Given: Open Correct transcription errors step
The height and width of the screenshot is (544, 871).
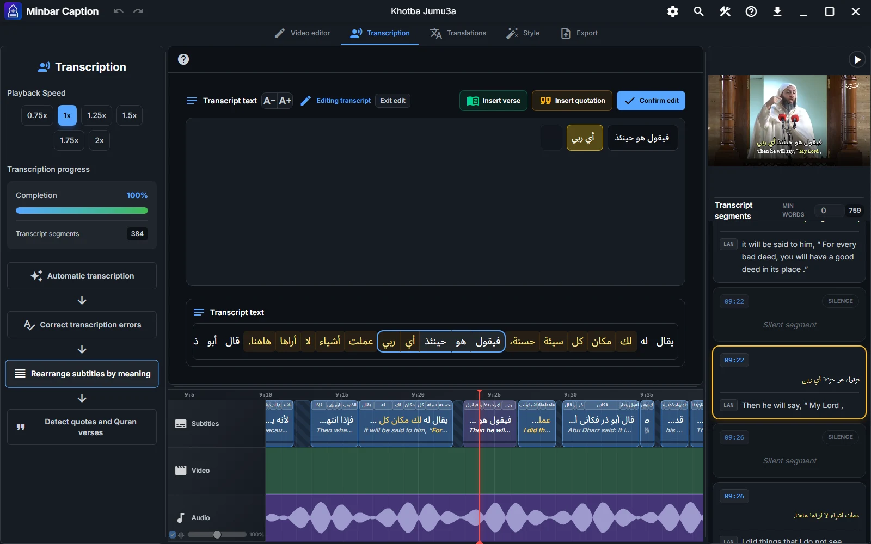Looking at the screenshot, I should coord(82,325).
